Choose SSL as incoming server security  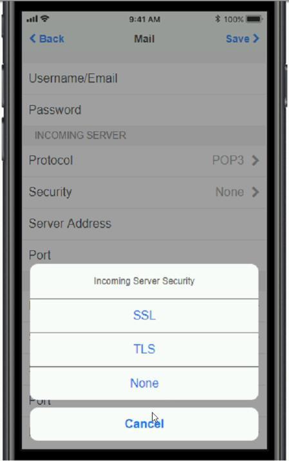[144, 315]
